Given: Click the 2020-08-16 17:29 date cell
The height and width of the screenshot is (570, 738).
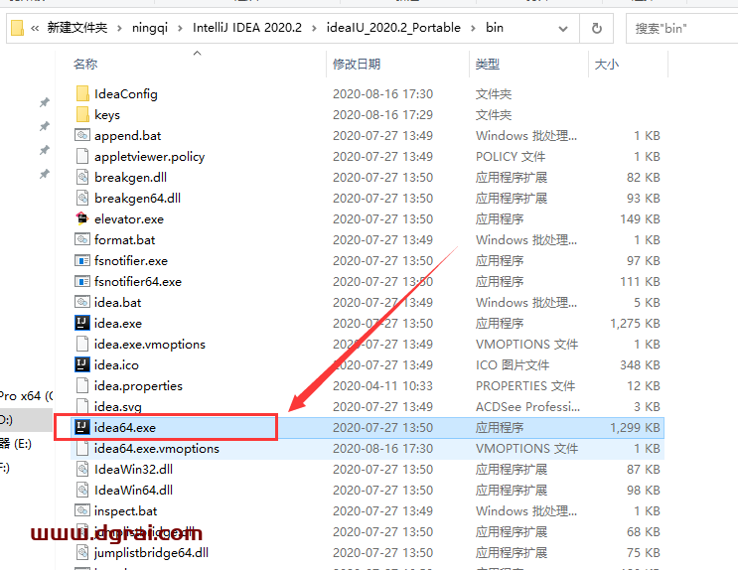Looking at the screenshot, I should (382, 115).
